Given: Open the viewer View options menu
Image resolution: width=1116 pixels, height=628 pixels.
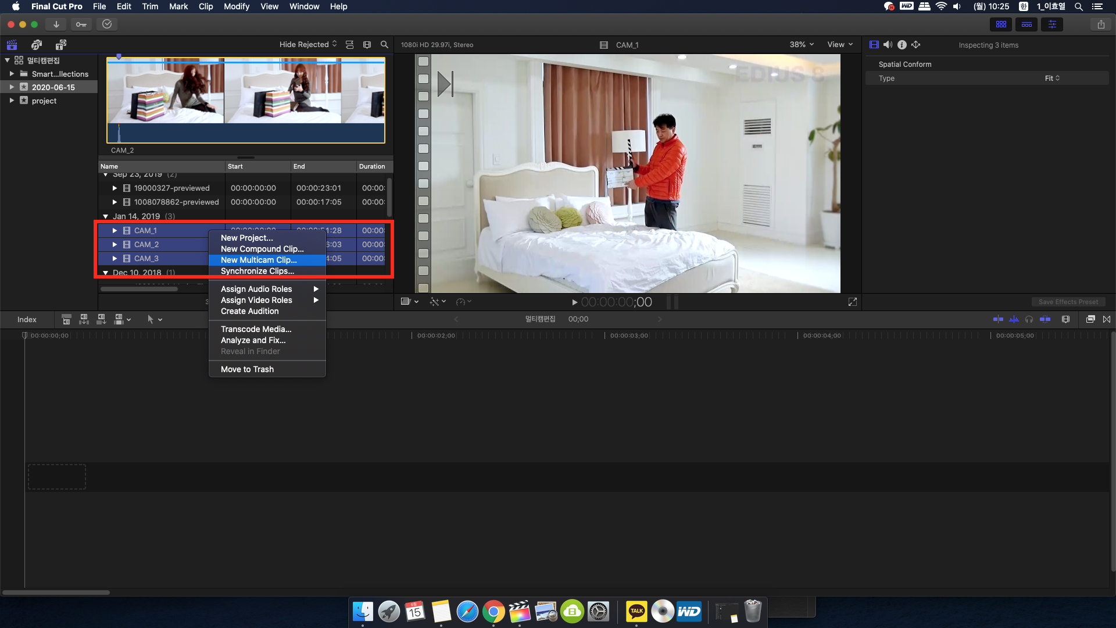Looking at the screenshot, I should (840, 45).
